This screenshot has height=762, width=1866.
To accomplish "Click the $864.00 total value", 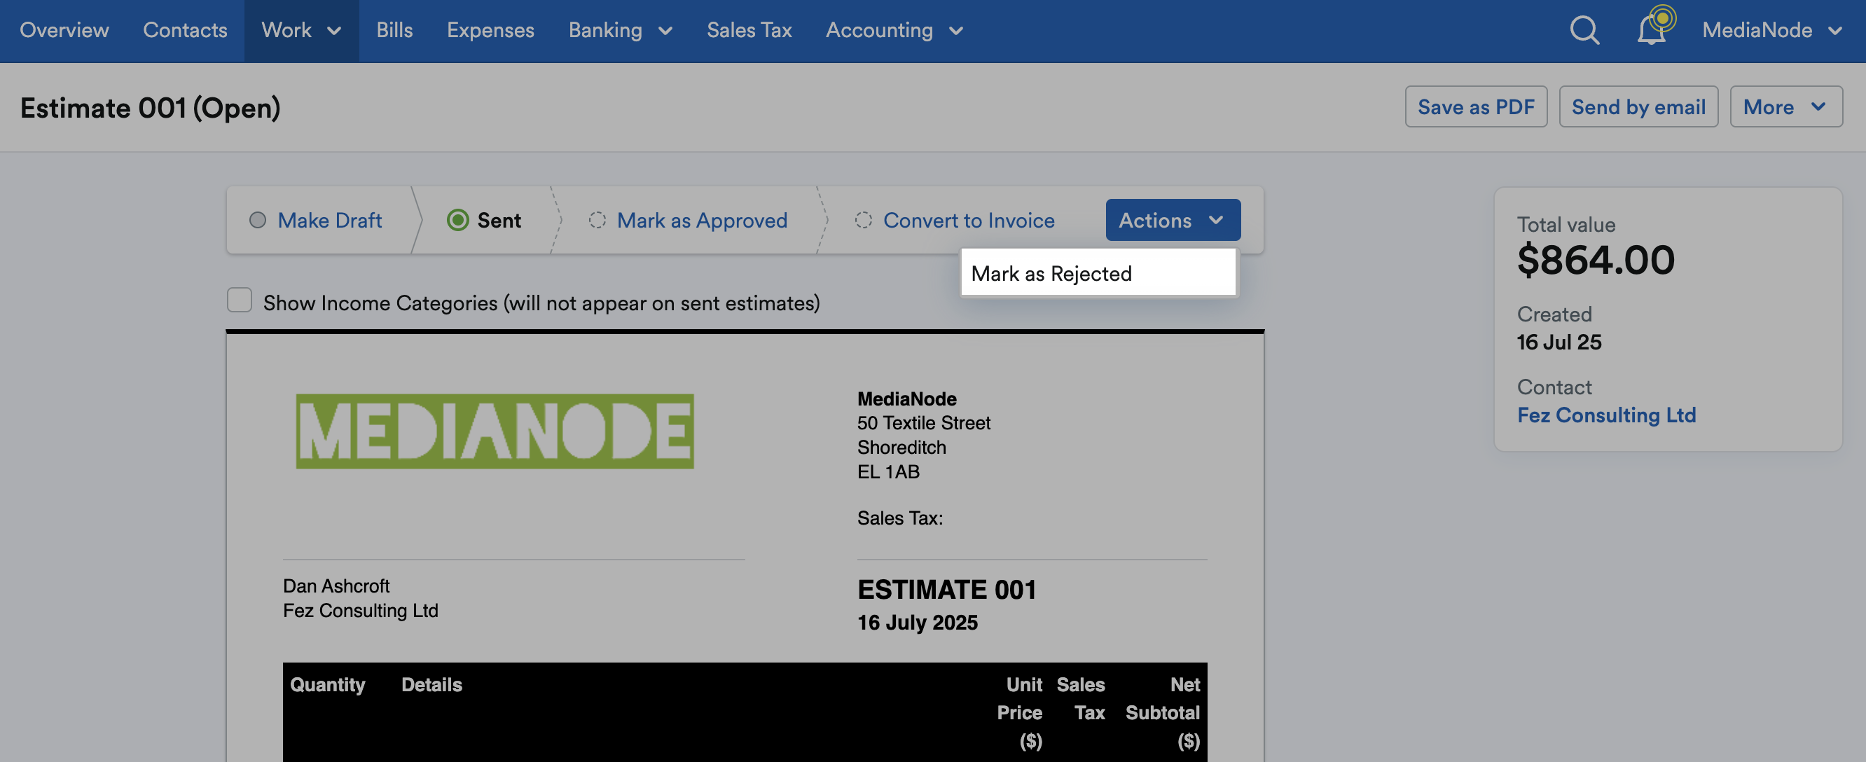I will pyautogui.click(x=1595, y=259).
